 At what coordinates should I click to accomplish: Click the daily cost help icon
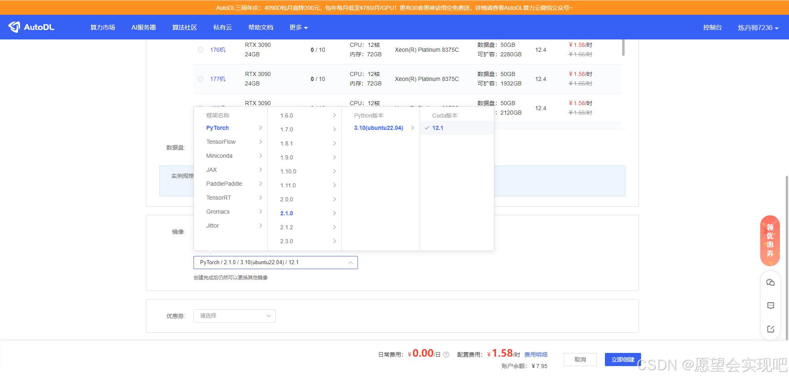[446, 355]
